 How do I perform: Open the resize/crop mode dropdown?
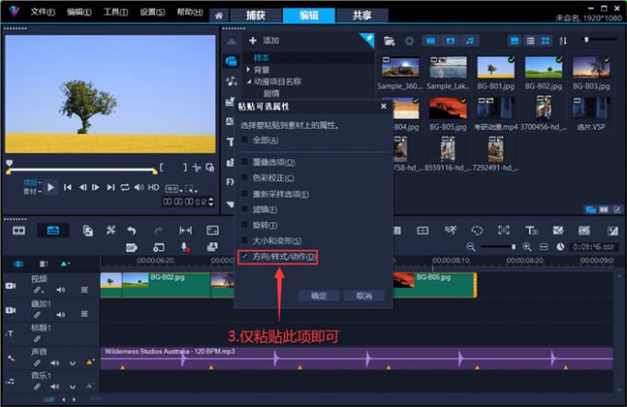[192, 189]
